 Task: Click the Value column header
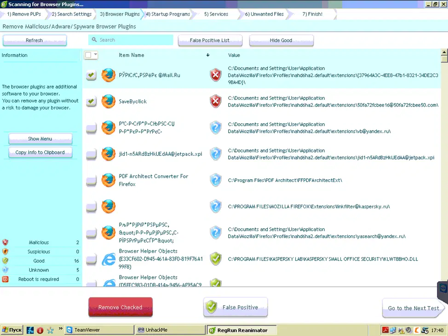coord(234,55)
